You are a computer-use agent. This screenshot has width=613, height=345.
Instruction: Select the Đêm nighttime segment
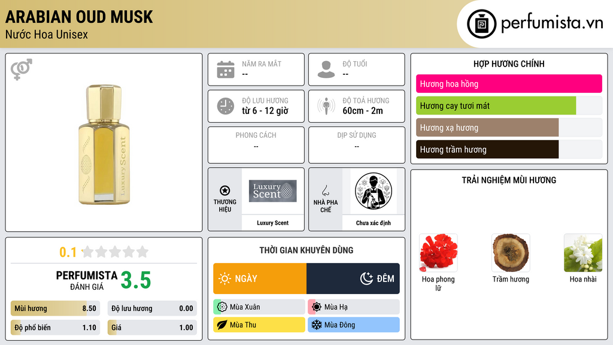click(353, 279)
